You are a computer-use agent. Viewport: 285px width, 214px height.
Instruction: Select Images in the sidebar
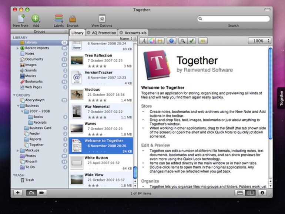pyautogui.click(x=40, y=65)
